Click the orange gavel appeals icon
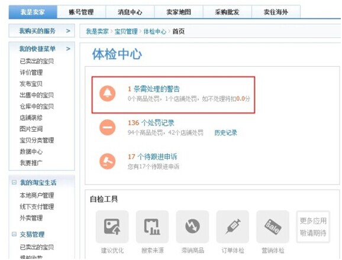This screenshot has height=260, width=342. tap(107, 161)
